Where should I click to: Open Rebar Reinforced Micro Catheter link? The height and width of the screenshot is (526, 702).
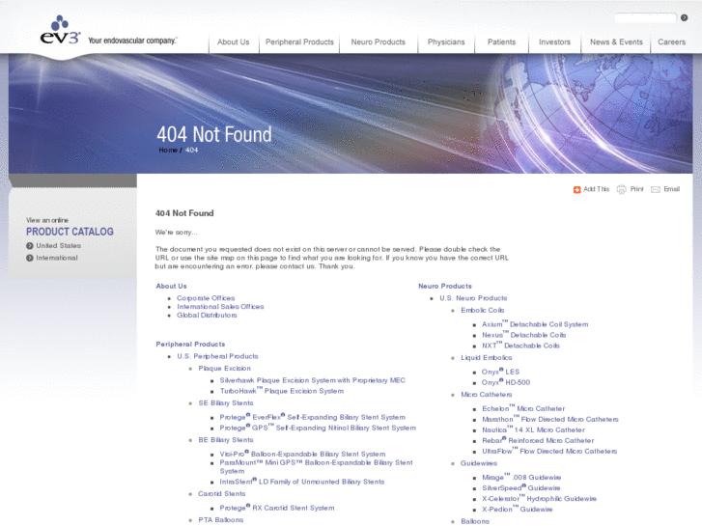point(538,441)
